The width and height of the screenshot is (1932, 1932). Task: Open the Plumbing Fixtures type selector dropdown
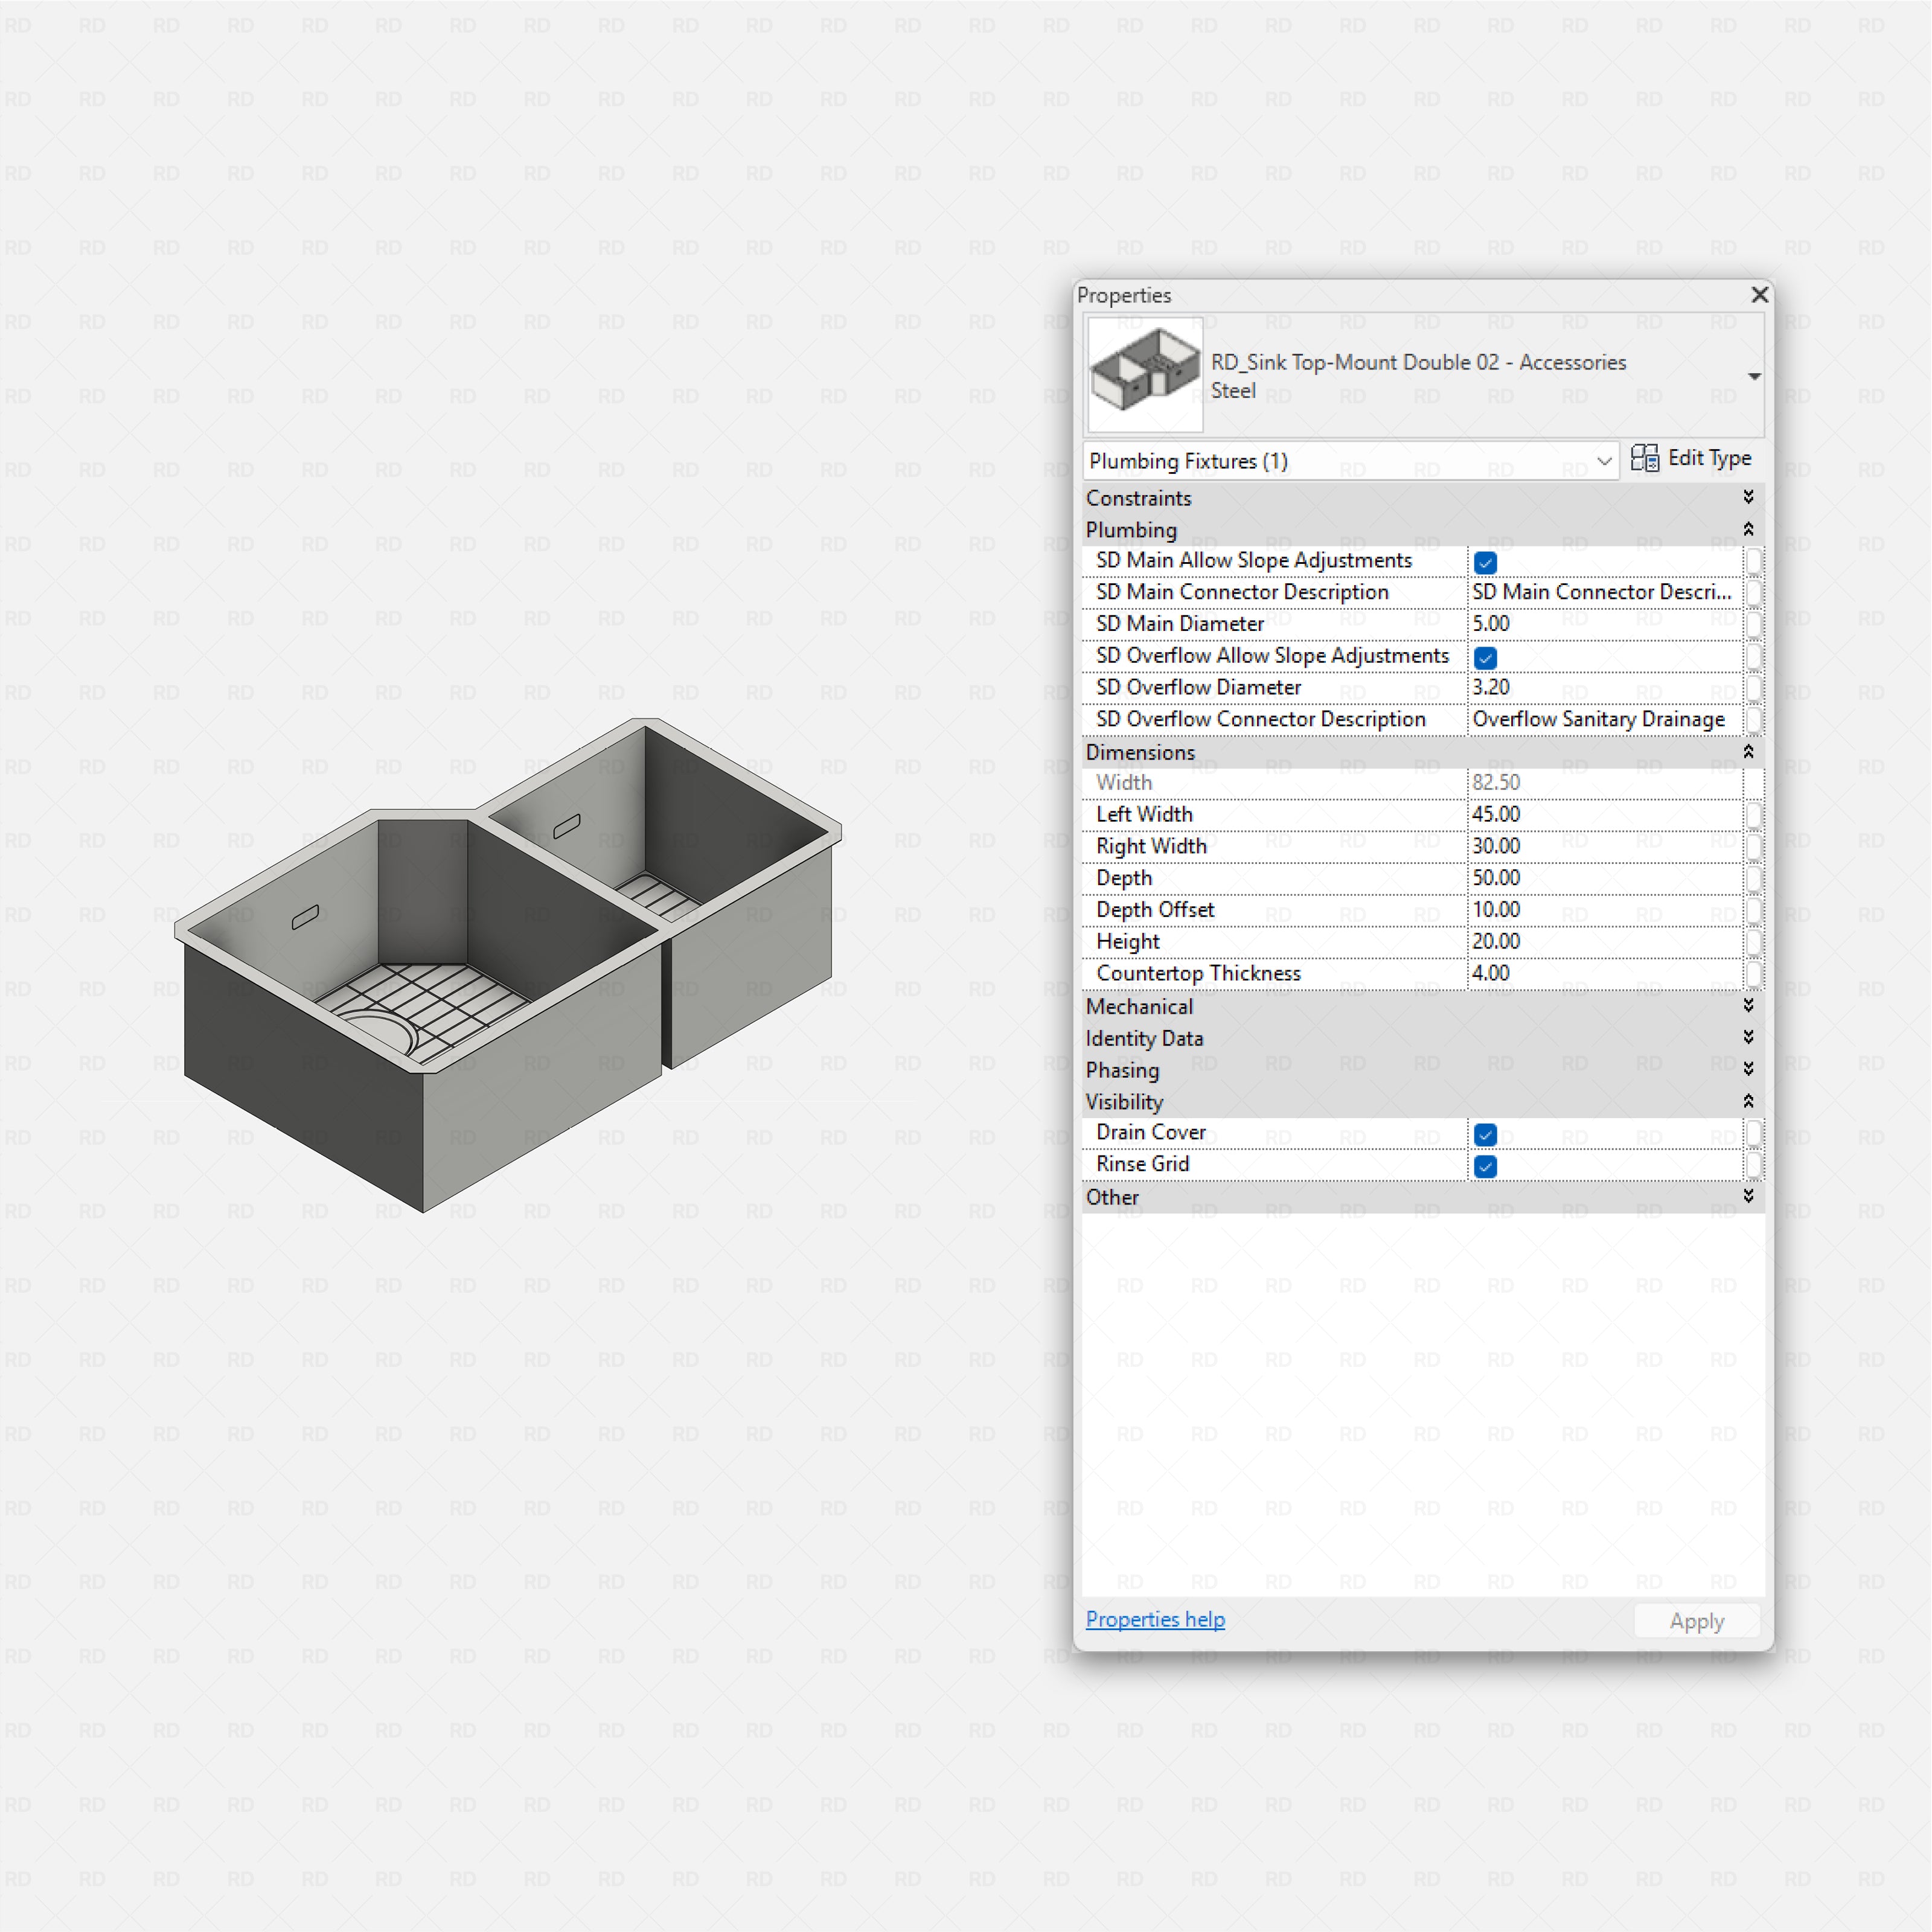1606,461
